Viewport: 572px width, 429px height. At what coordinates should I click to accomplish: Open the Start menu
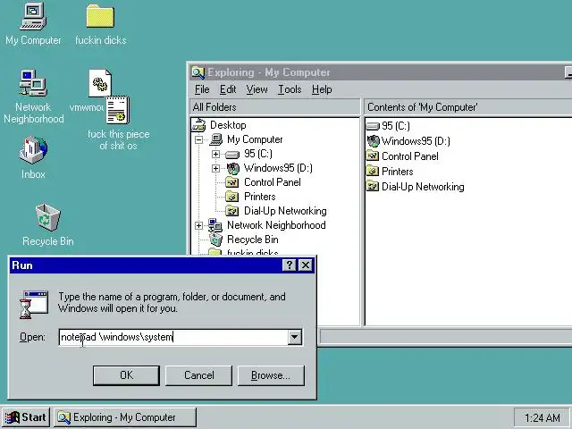pos(26,417)
